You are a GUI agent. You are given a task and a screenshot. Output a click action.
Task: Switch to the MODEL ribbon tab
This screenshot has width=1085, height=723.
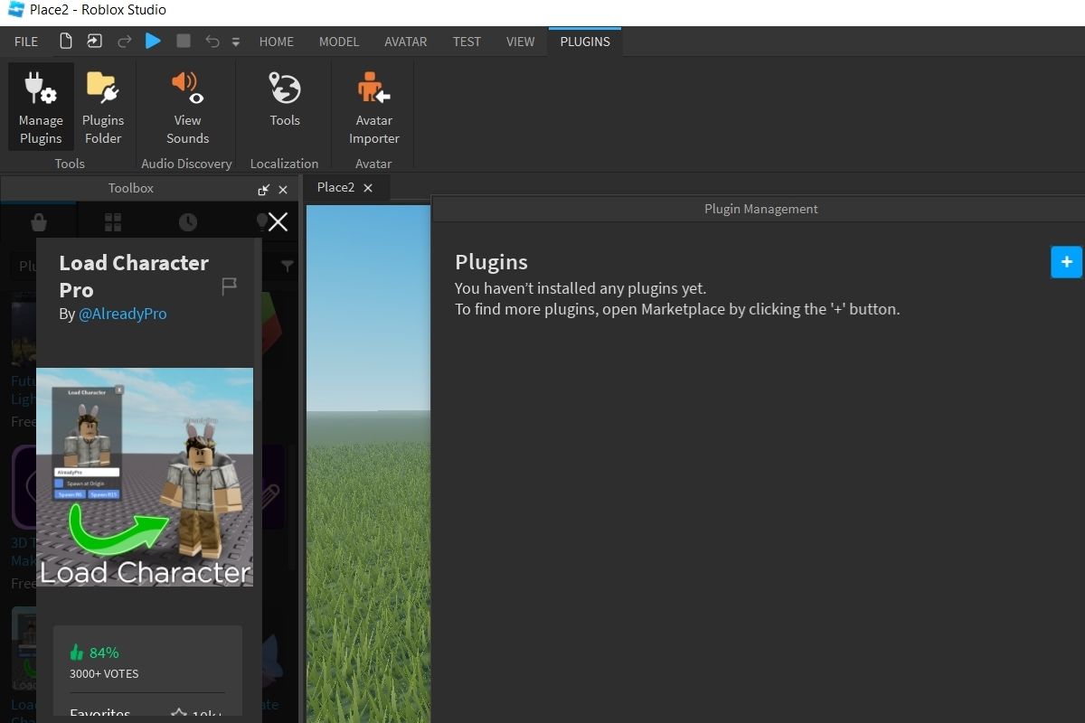[x=339, y=42]
